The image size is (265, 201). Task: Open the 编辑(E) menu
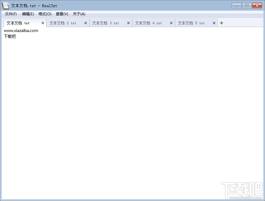click(x=28, y=14)
